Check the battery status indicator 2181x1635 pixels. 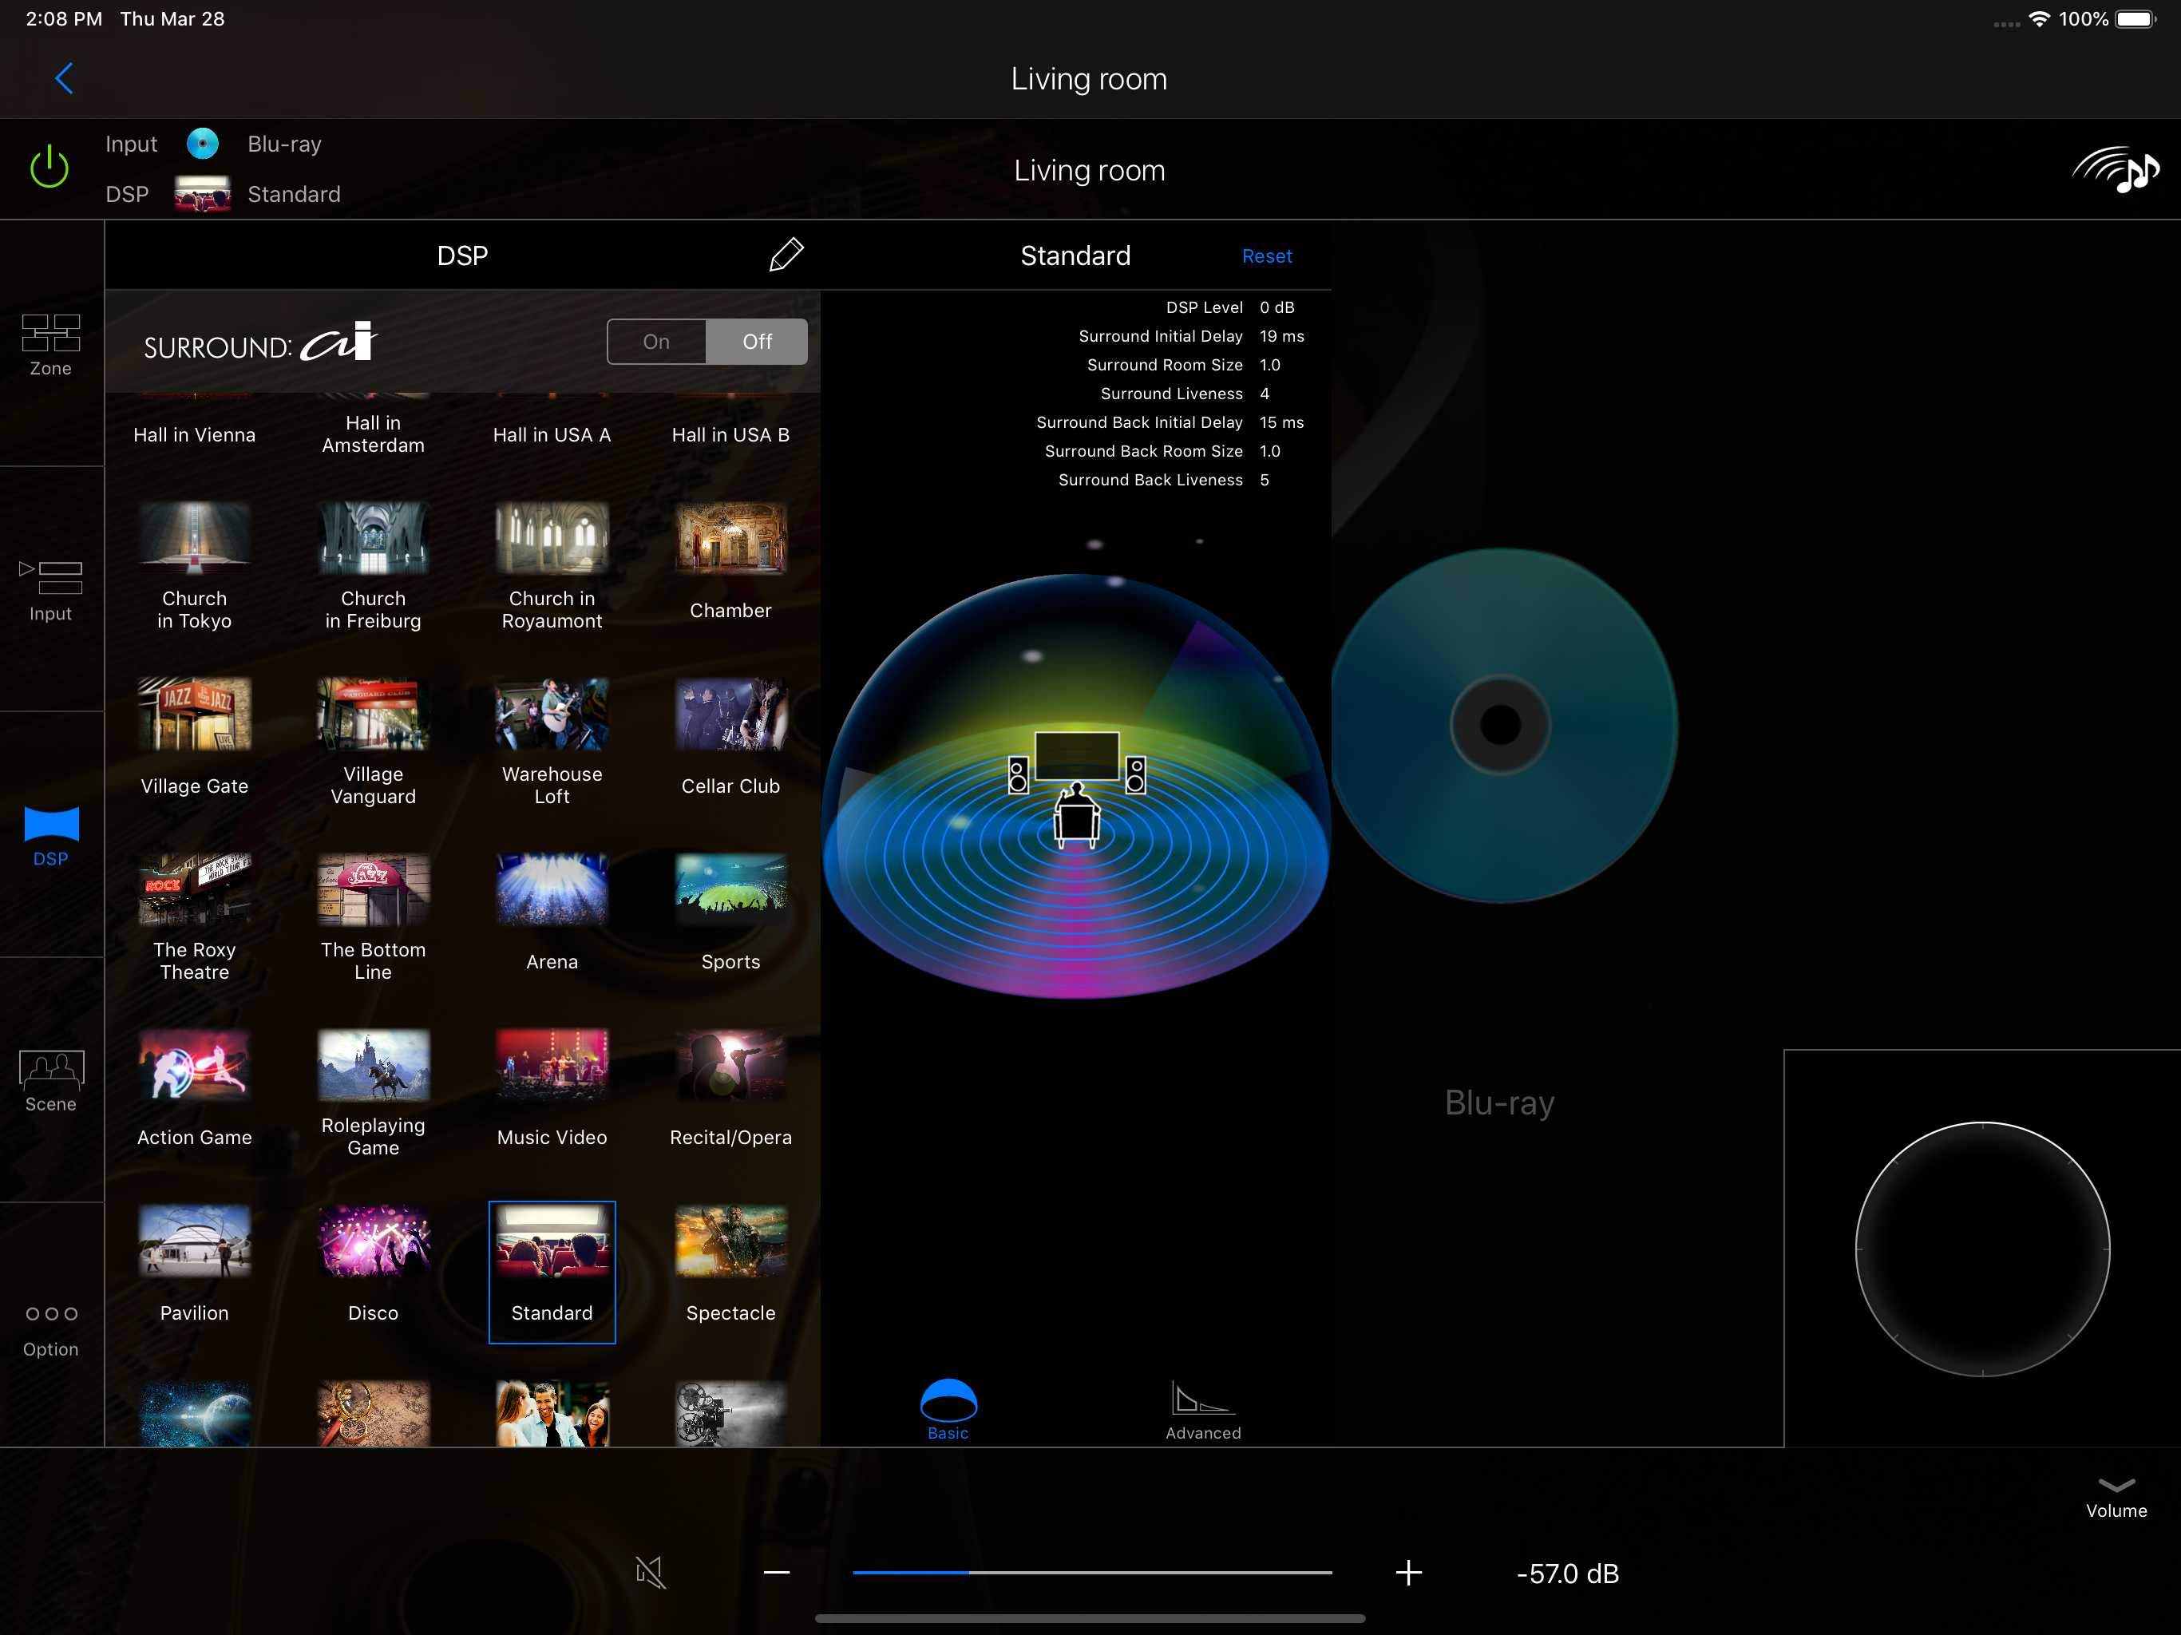tap(2136, 18)
